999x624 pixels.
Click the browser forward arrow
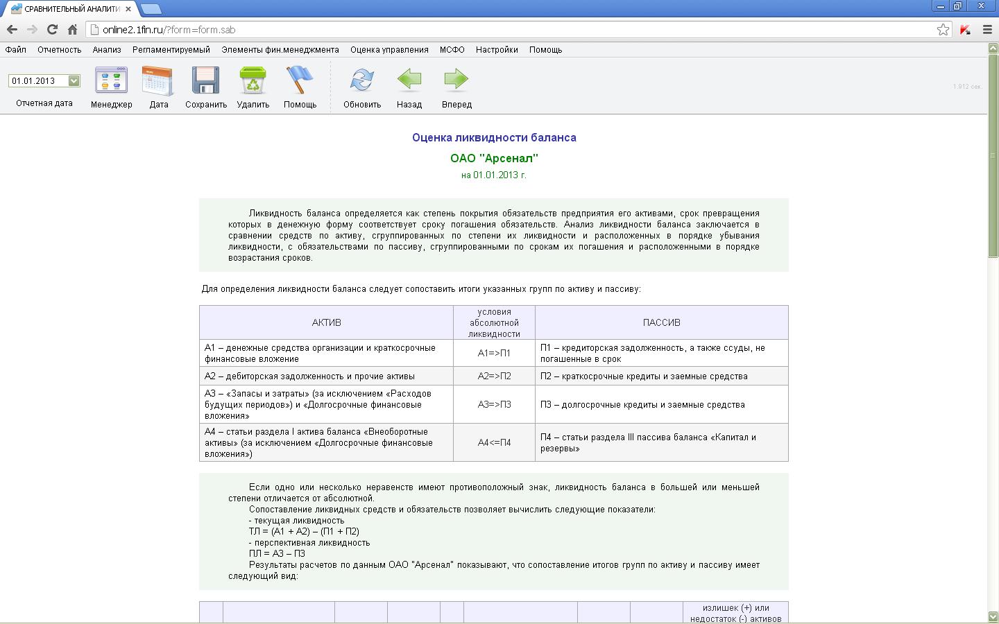[x=32, y=30]
